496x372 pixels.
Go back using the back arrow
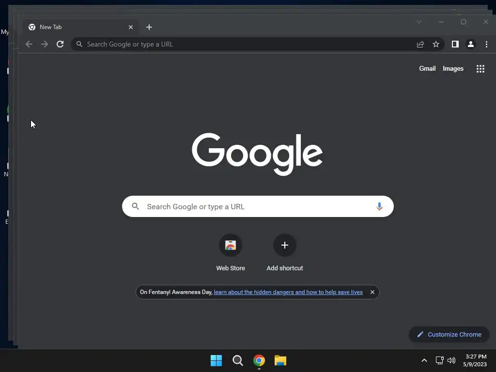click(x=29, y=44)
